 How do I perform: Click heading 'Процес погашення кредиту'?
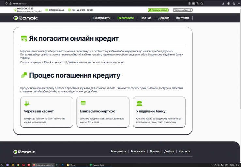click(x=75, y=75)
